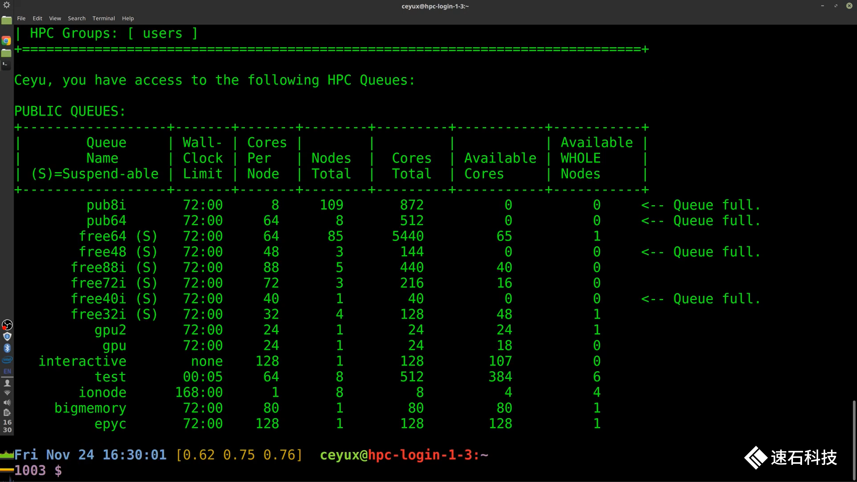857x482 pixels.
Task: Open the terminal launcher icon
Action: [6, 65]
